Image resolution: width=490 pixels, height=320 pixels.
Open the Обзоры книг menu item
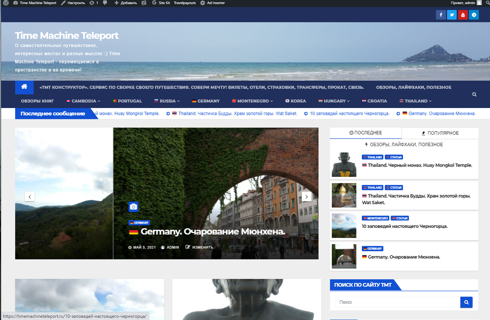[38, 101]
